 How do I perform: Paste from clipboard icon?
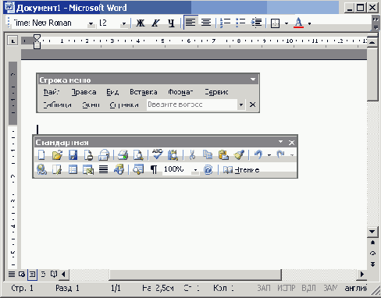[223, 155]
